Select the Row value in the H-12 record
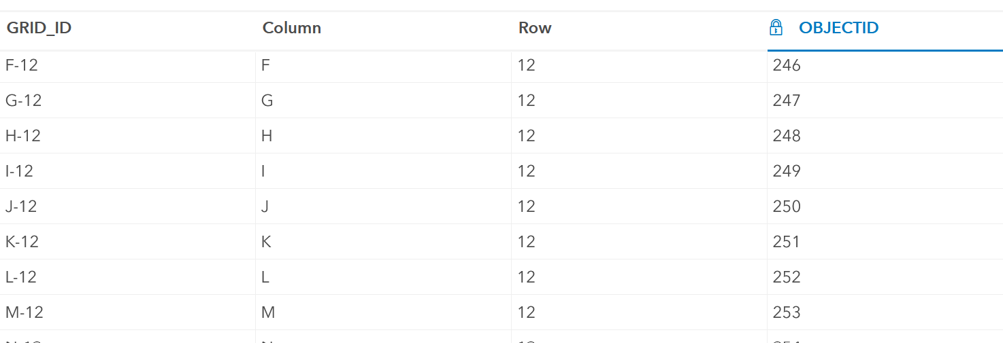1003x343 pixels. 526,136
